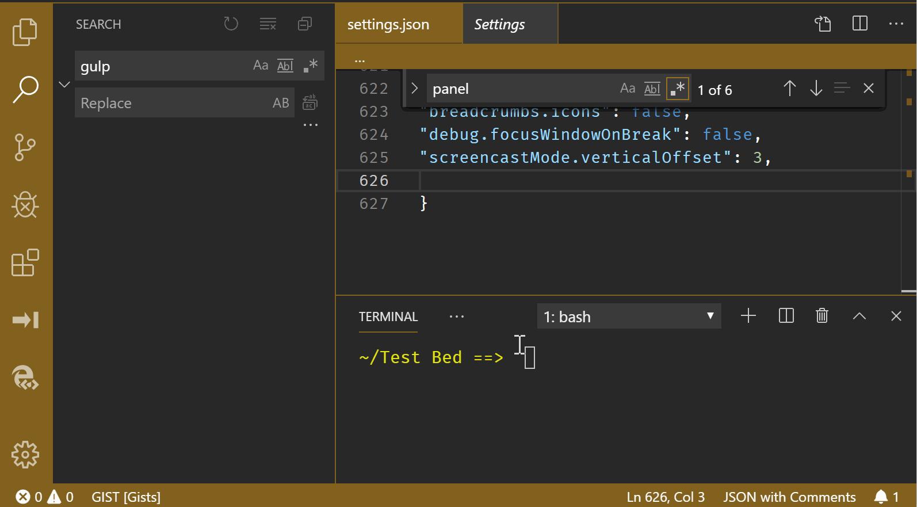Toggle Preserve Case in Replace field
The width and height of the screenshot is (917, 507).
(x=281, y=103)
